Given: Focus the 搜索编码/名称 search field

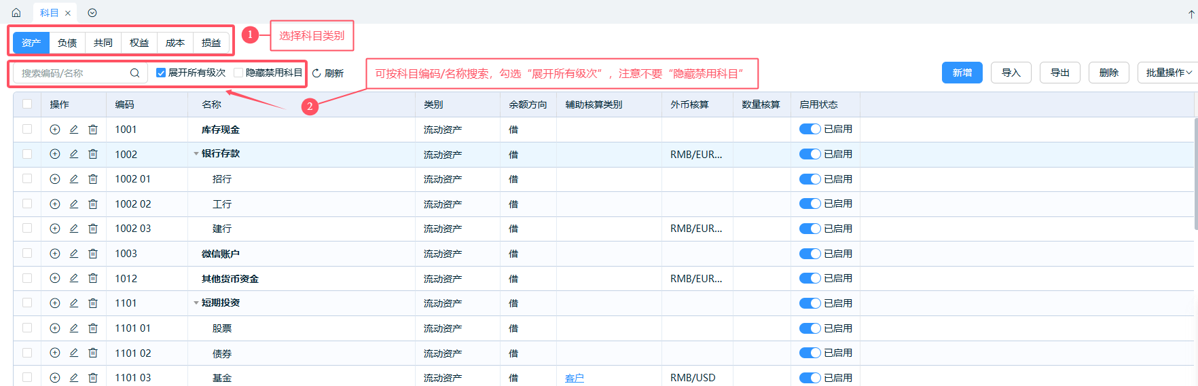Looking at the screenshot, I should [71, 73].
